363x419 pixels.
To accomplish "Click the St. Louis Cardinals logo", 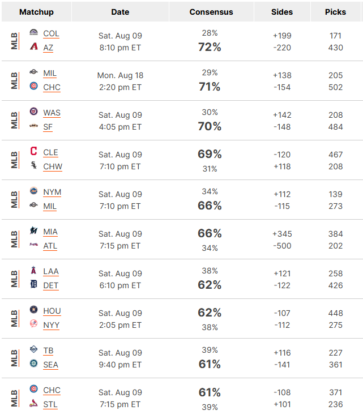I will click(33, 403).
